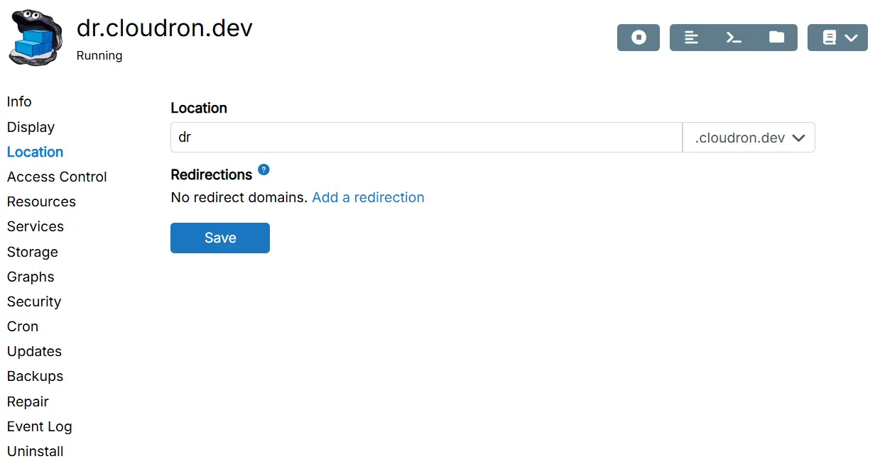This screenshot has width=875, height=471.
Task: View the Backups section
Action: point(35,376)
